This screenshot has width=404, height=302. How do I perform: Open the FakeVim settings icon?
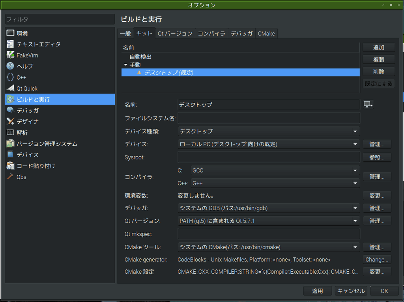(10, 55)
